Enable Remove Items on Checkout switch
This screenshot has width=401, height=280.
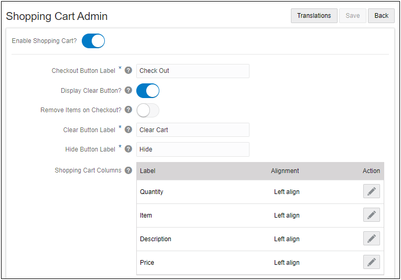pos(148,110)
